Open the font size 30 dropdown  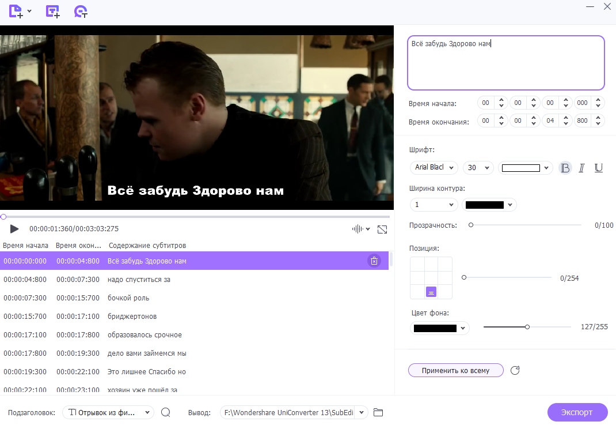[x=478, y=168]
